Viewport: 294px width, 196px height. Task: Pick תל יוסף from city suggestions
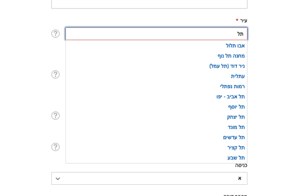coord(236,107)
